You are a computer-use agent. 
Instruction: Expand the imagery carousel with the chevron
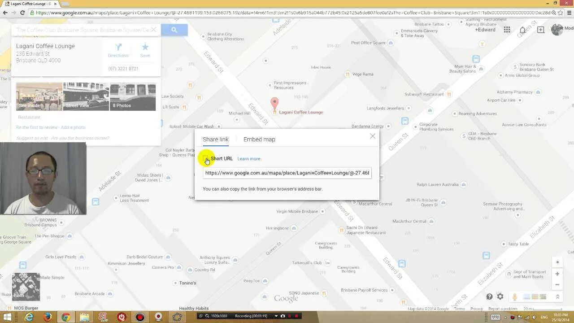point(557,297)
